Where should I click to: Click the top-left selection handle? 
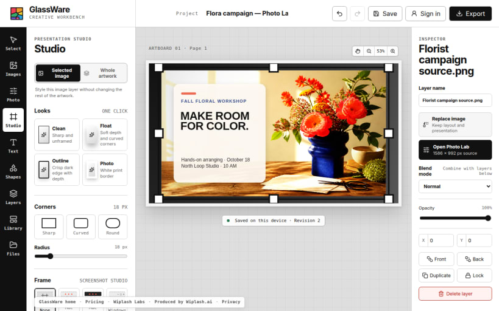tap(158, 67)
